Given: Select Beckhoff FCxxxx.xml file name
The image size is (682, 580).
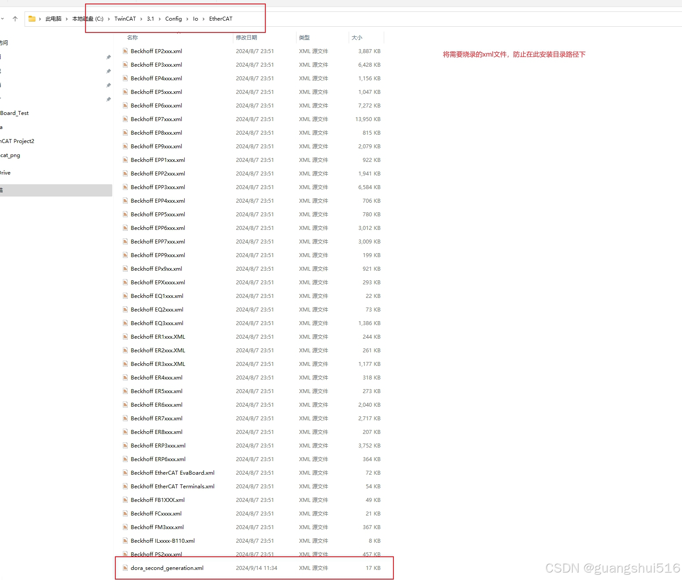Looking at the screenshot, I should tap(156, 514).
